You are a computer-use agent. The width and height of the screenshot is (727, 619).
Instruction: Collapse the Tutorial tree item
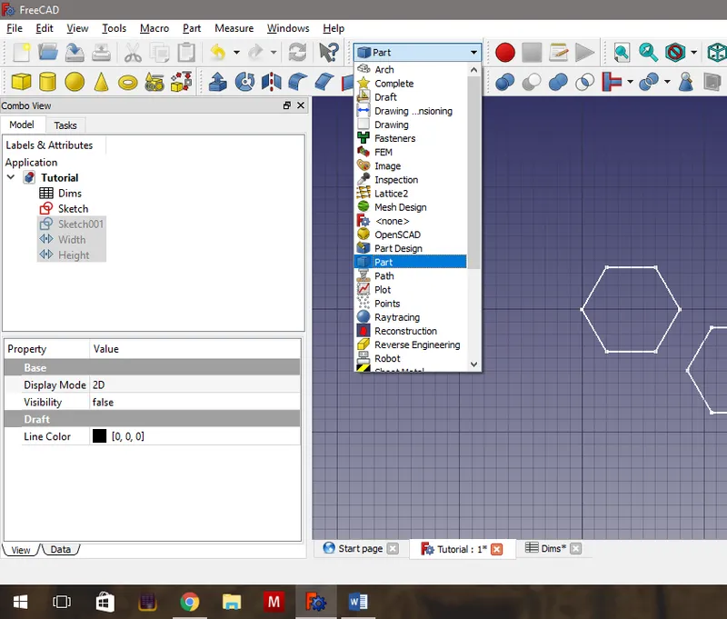pyautogui.click(x=12, y=177)
